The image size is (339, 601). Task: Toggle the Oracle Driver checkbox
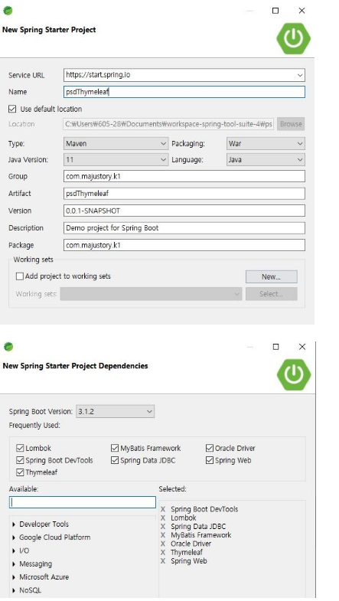(209, 448)
